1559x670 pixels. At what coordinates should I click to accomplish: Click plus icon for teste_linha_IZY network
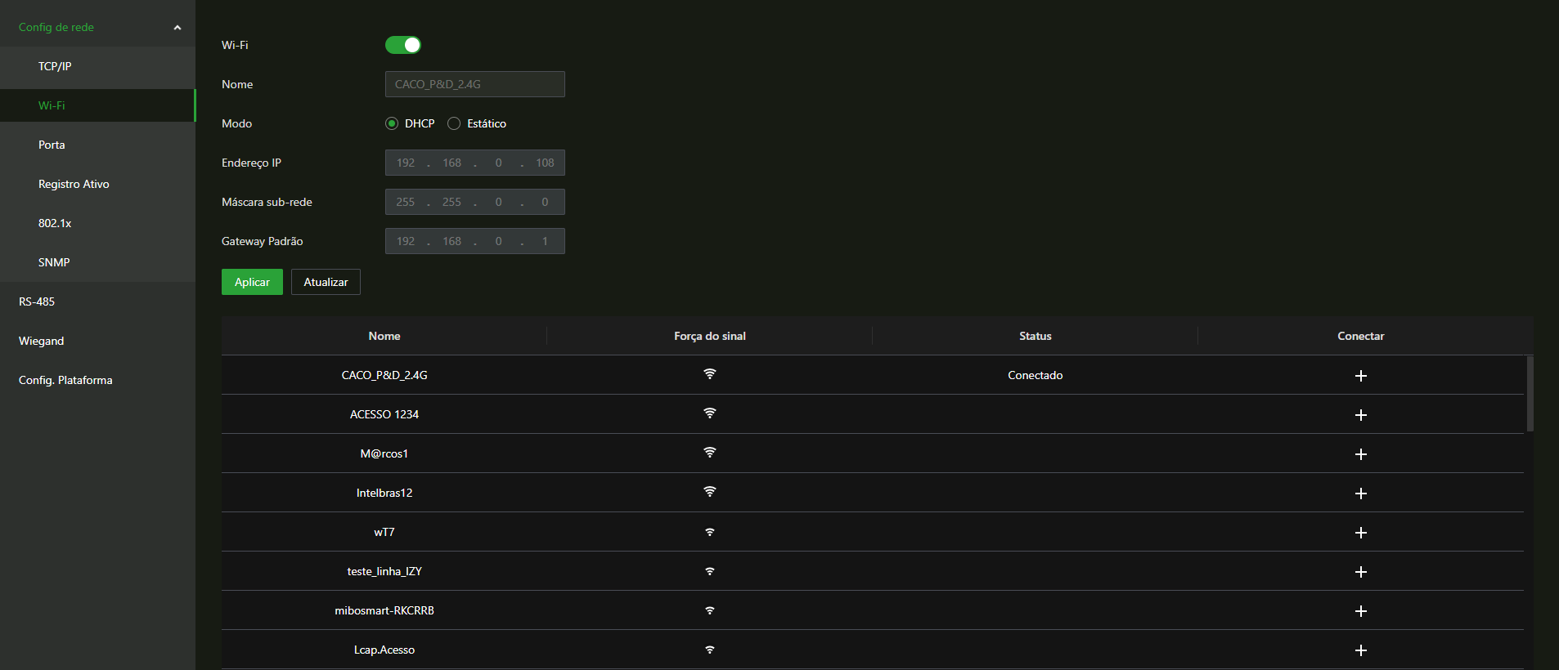point(1360,572)
